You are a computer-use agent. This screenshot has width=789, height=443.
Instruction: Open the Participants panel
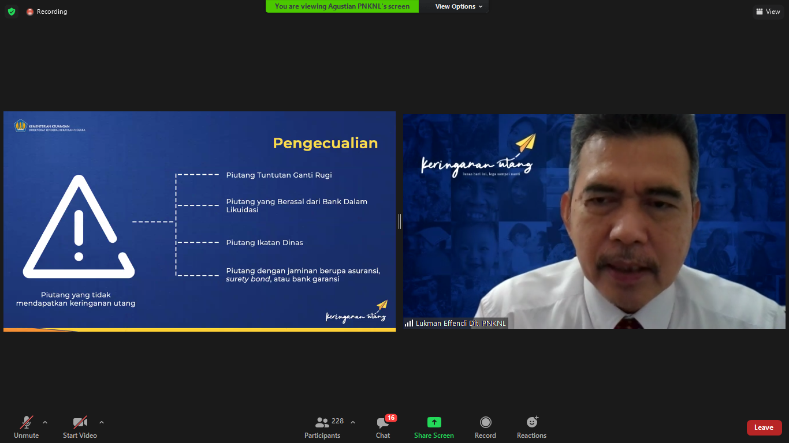click(322, 427)
